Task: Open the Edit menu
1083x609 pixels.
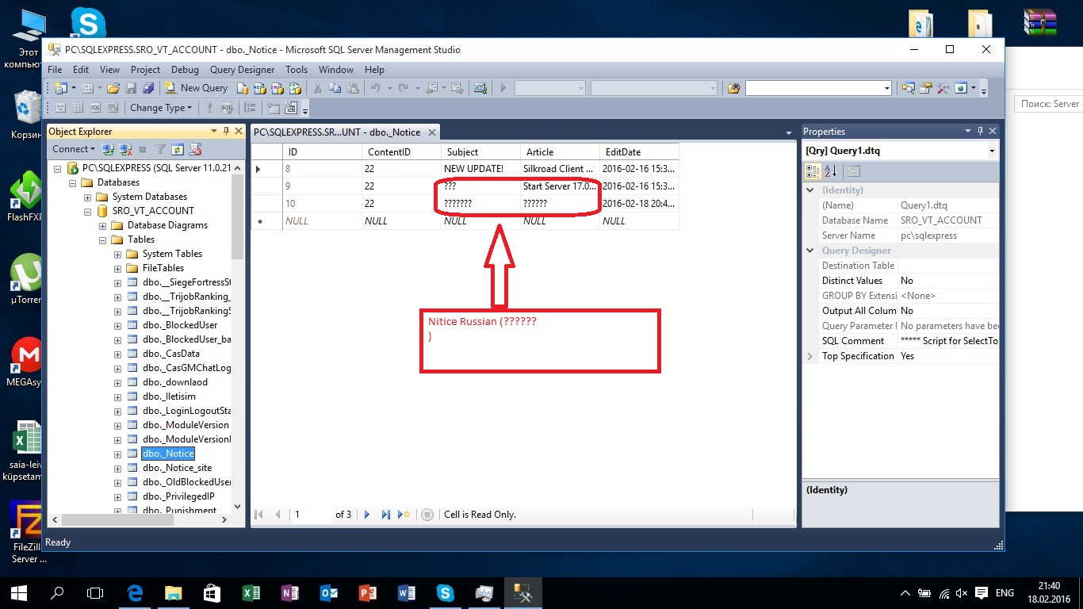Action: (81, 70)
